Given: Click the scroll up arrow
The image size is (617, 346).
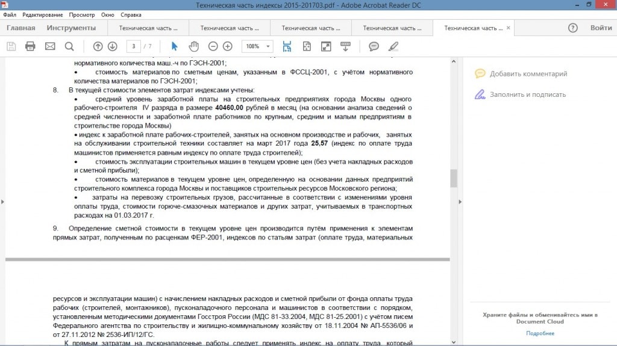Looking at the screenshot, I should click(453, 62).
